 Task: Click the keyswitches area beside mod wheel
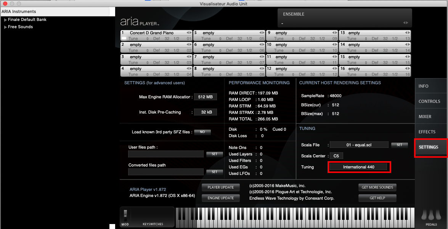point(153,217)
